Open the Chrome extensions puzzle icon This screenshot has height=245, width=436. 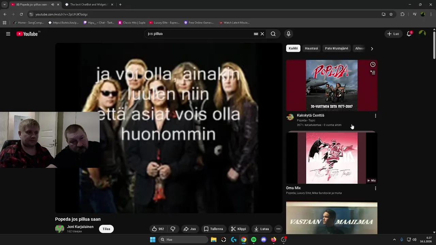pyautogui.click(x=402, y=14)
